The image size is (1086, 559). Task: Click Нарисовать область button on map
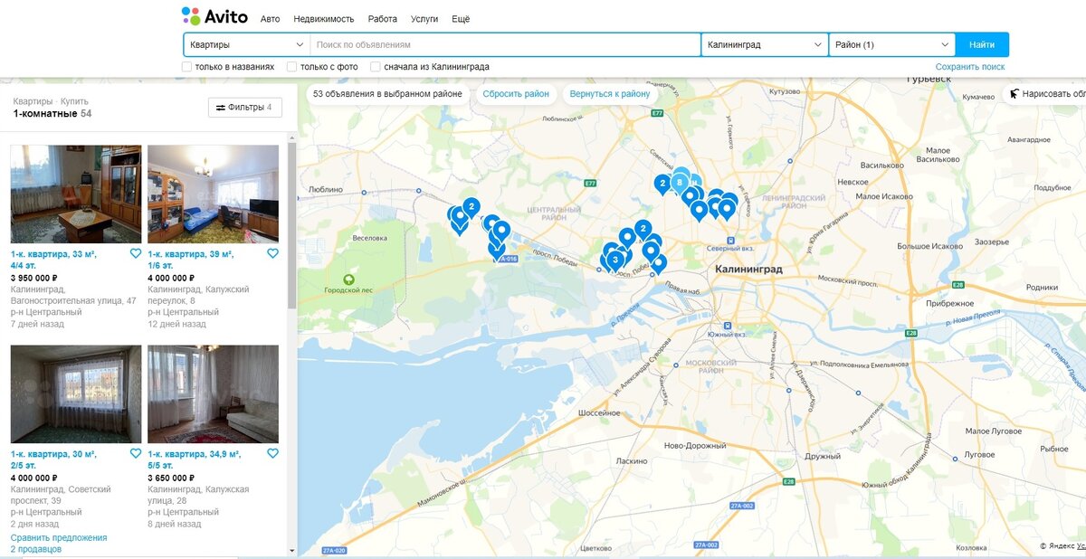pyautogui.click(x=1046, y=94)
